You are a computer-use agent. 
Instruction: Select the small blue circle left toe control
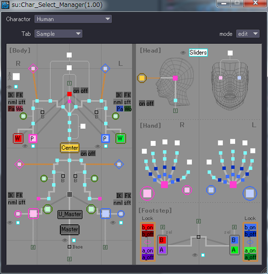tap(121, 214)
